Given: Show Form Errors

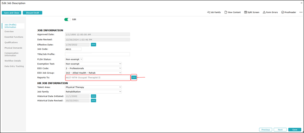Looking at the screenshot, I should (x=270, y=12).
